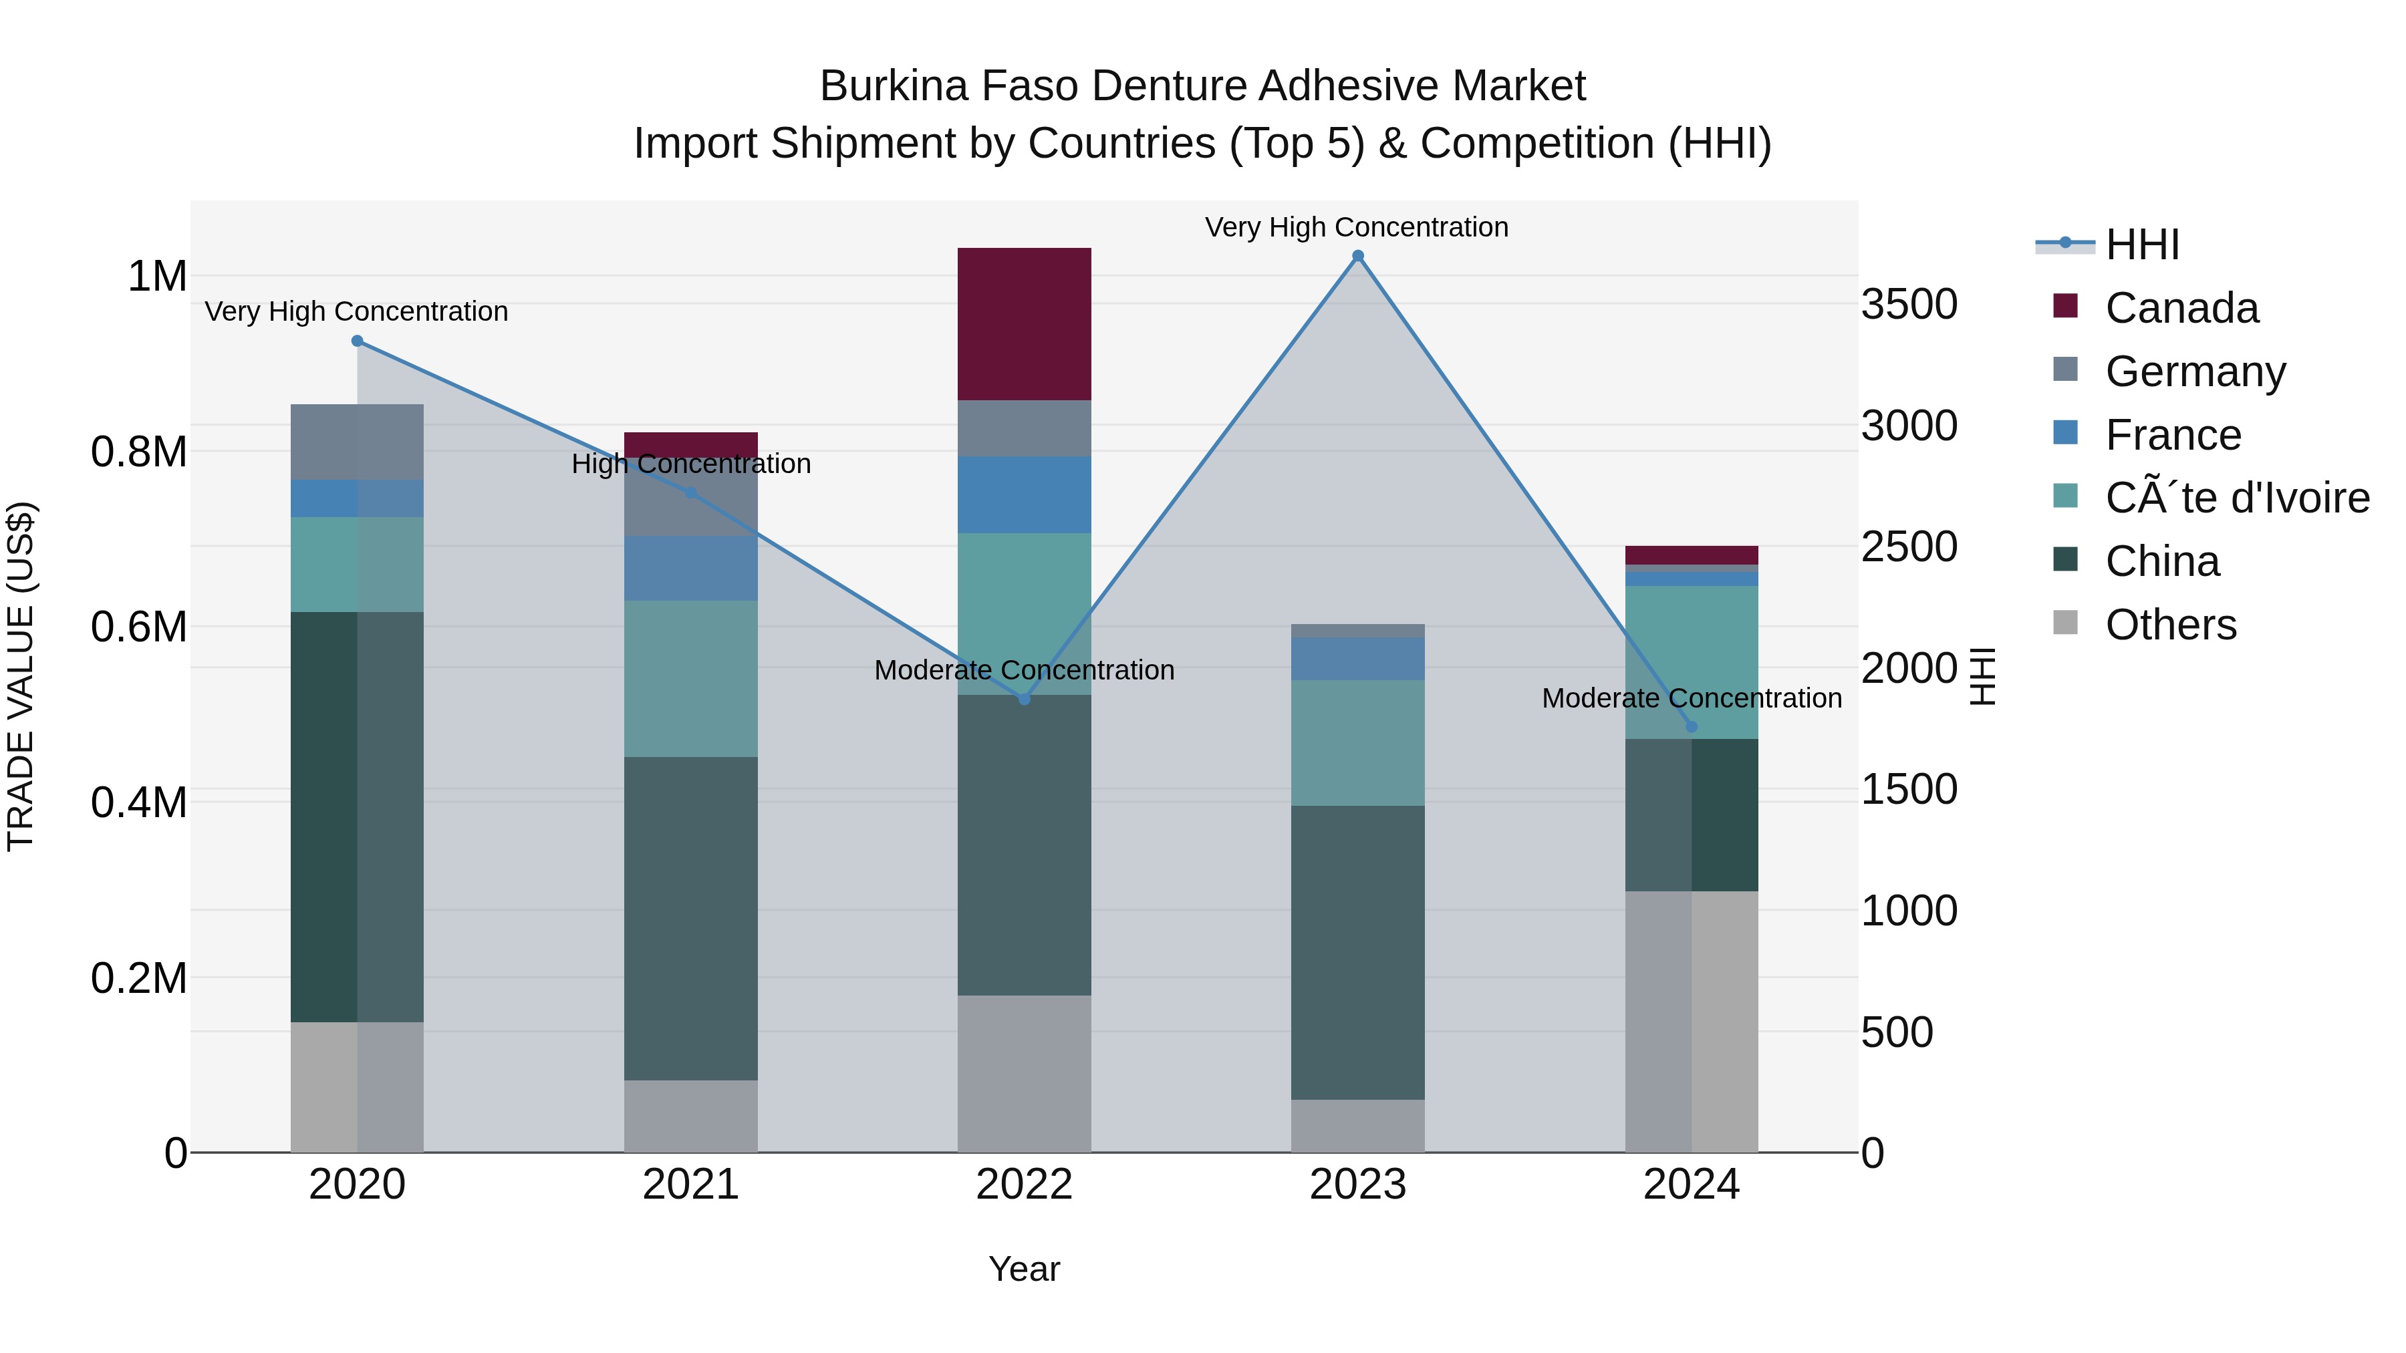Click the HHI data point for 2024
Viewport: 2406px width, 1353px height.
(1692, 726)
